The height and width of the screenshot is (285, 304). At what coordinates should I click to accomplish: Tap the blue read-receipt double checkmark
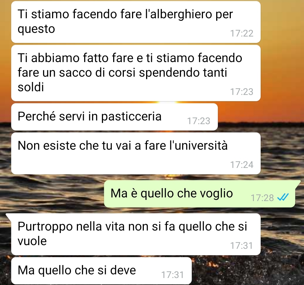coord(283,197)
